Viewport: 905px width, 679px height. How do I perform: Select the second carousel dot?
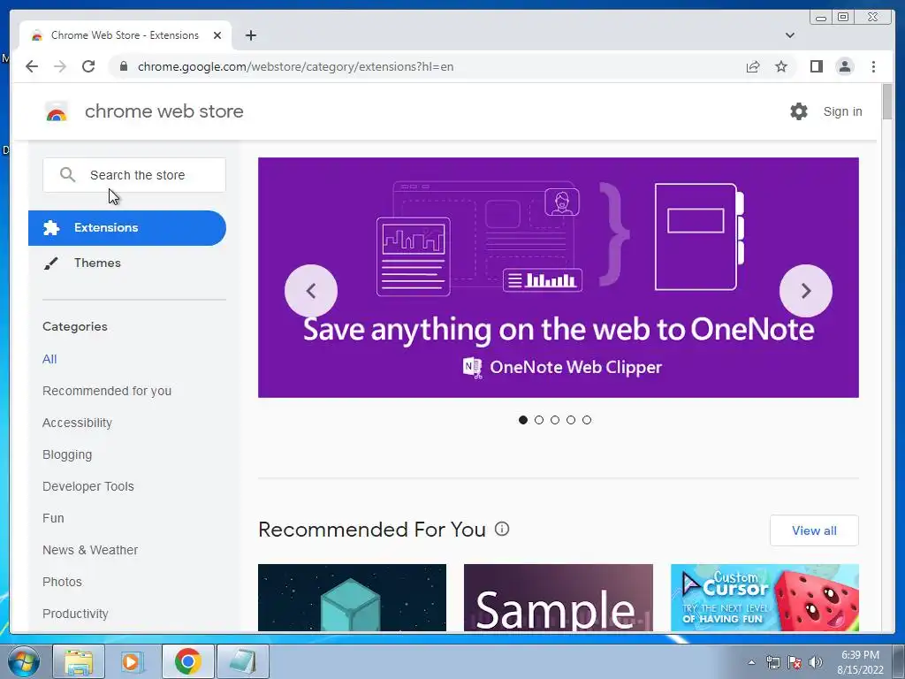coord(539,420)
